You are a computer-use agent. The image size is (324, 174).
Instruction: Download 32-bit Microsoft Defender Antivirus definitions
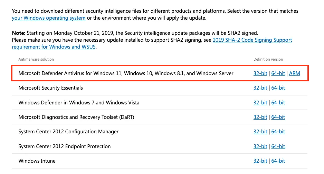260,73
